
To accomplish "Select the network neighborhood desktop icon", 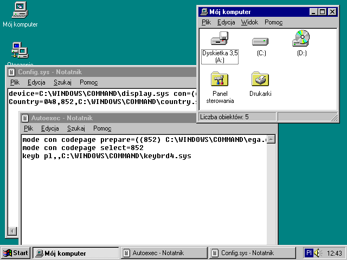I will coord(20,50).
